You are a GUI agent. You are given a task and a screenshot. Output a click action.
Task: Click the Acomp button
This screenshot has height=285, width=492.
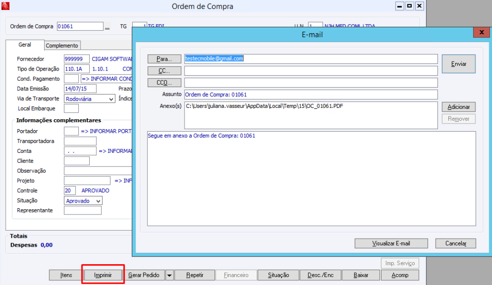(x=400, y=275)
